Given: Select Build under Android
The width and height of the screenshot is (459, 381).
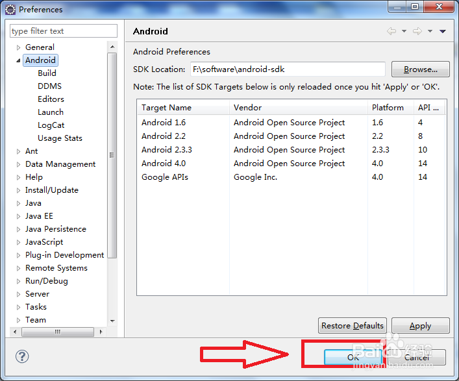Looking at the screenshot, I should click(47, 73).
